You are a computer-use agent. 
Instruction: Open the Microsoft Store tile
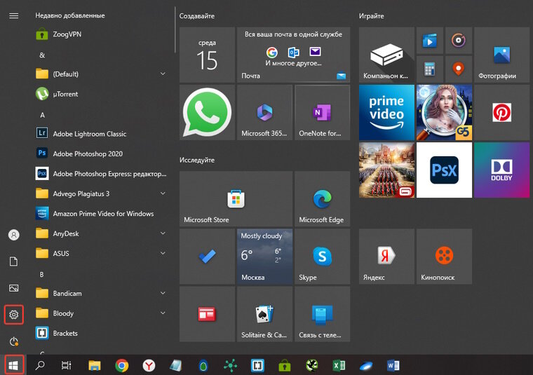(236, 198)
